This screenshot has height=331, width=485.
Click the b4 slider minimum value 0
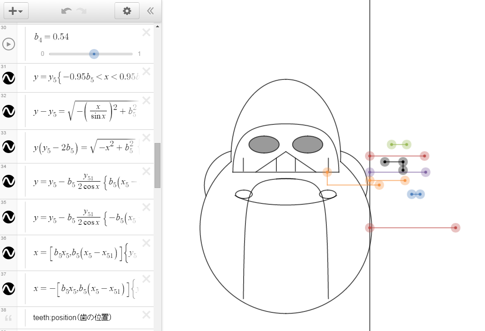point(42,54)
